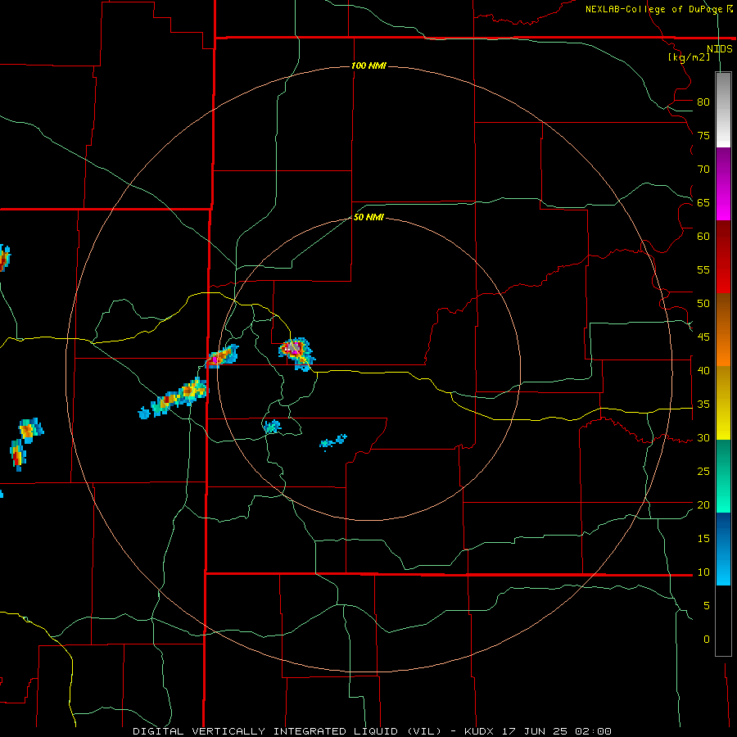The height and width of the screenshot is (737, 737).
Task: Click the '100 NMI' range ring label
Action: click(368, 66)
